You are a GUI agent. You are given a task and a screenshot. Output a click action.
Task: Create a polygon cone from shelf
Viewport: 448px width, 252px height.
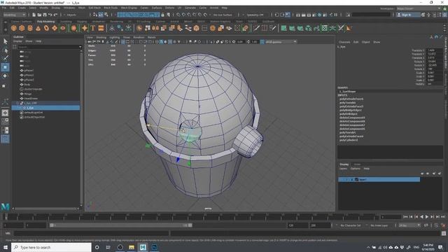pyautogui.click(x=38, y=28)
